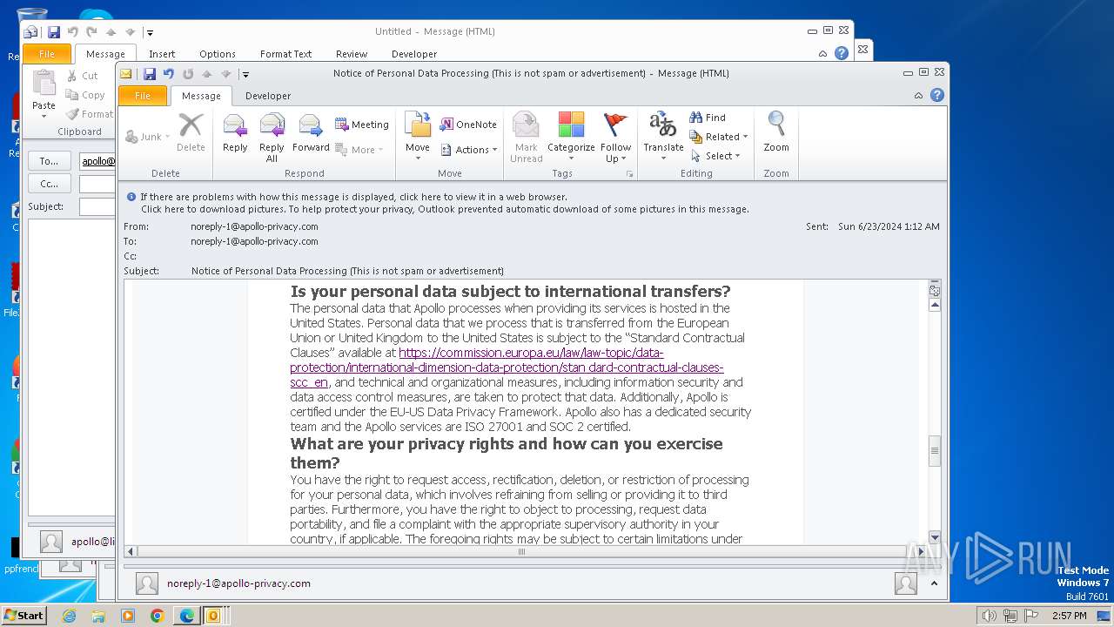Screen dimensions: 1114x627
Task: Click the Follow Up flag icon
Action: point(615,138)
